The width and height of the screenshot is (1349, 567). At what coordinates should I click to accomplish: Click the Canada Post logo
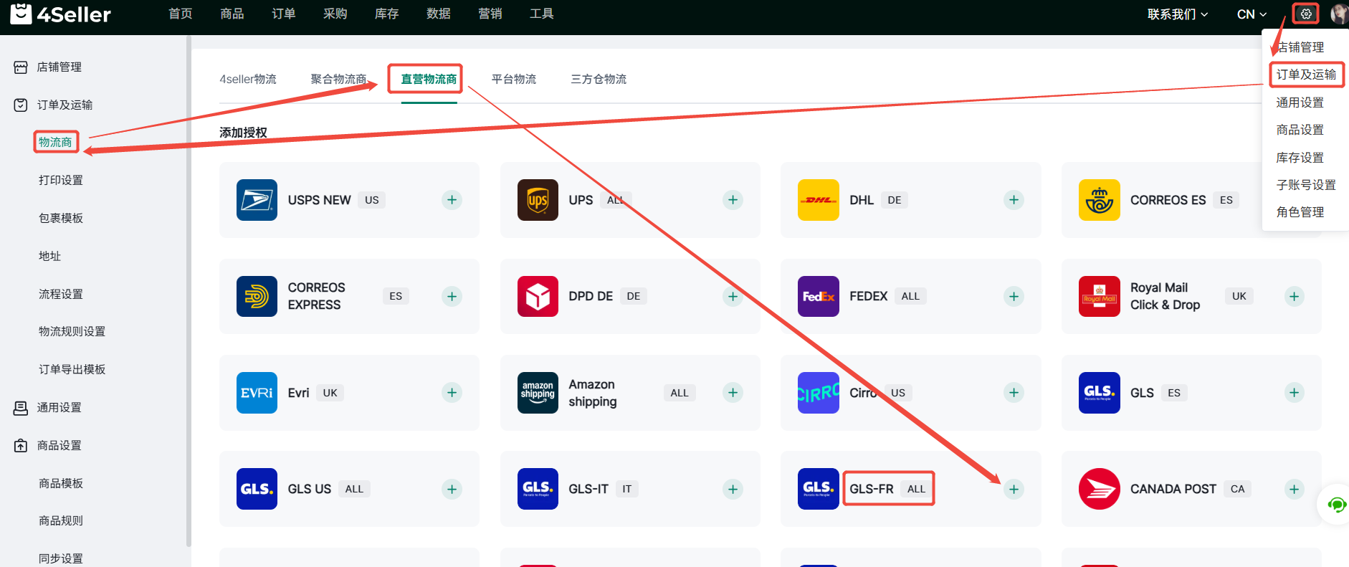tap(1100, 489)
